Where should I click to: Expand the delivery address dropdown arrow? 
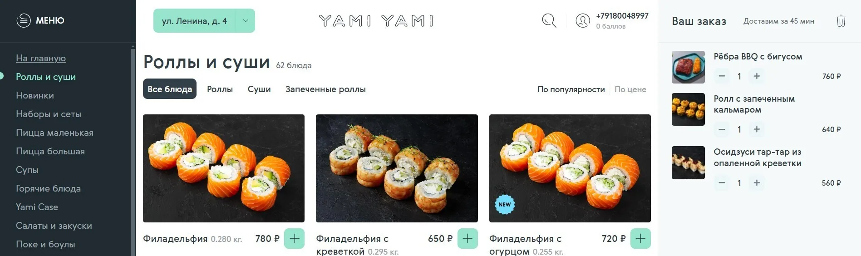point(246,21)
